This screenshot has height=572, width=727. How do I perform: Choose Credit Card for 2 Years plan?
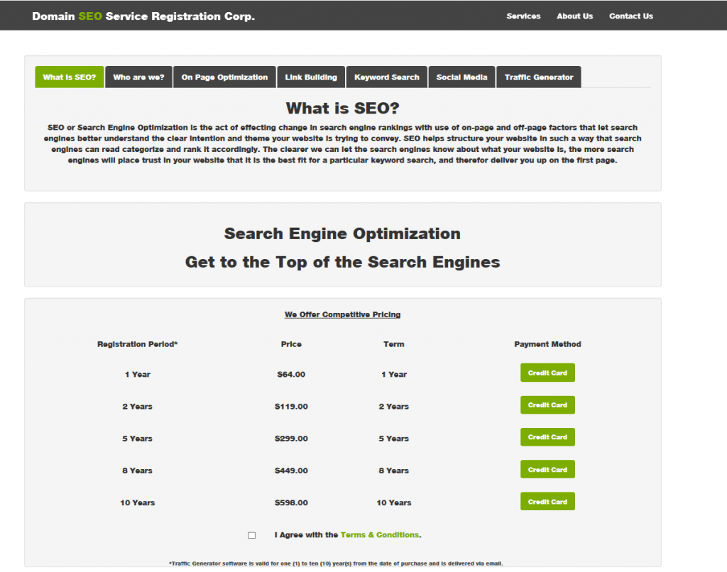[547, 405]
